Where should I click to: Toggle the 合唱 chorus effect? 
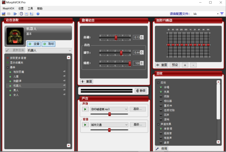pyautogui.click(x=161, y=87)
